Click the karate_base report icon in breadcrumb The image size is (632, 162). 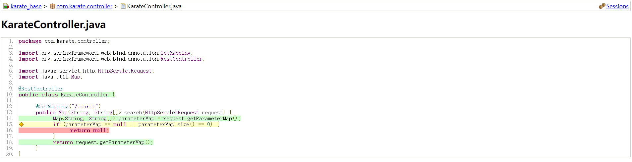pyautogui.click(x=6, y=6)
